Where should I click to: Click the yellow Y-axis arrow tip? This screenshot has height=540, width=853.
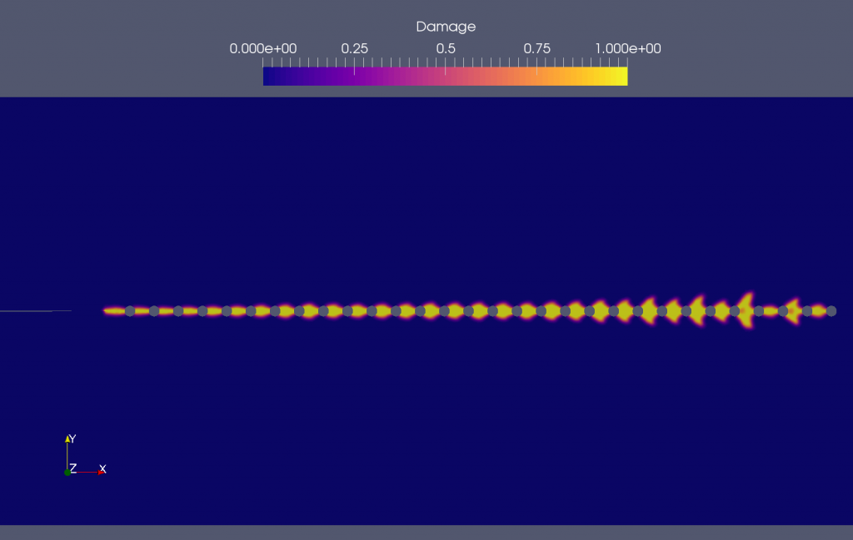coord(67,438)
